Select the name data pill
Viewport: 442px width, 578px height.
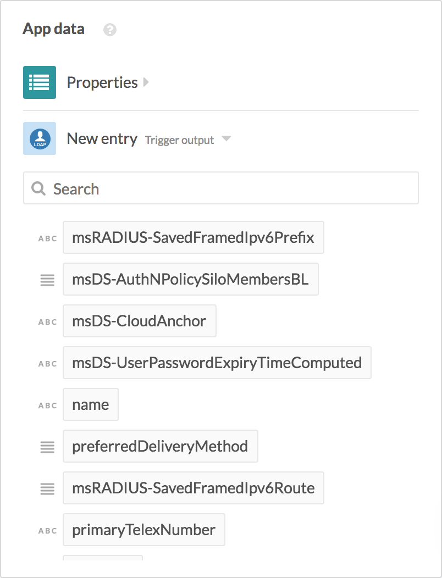pos(90,404)
